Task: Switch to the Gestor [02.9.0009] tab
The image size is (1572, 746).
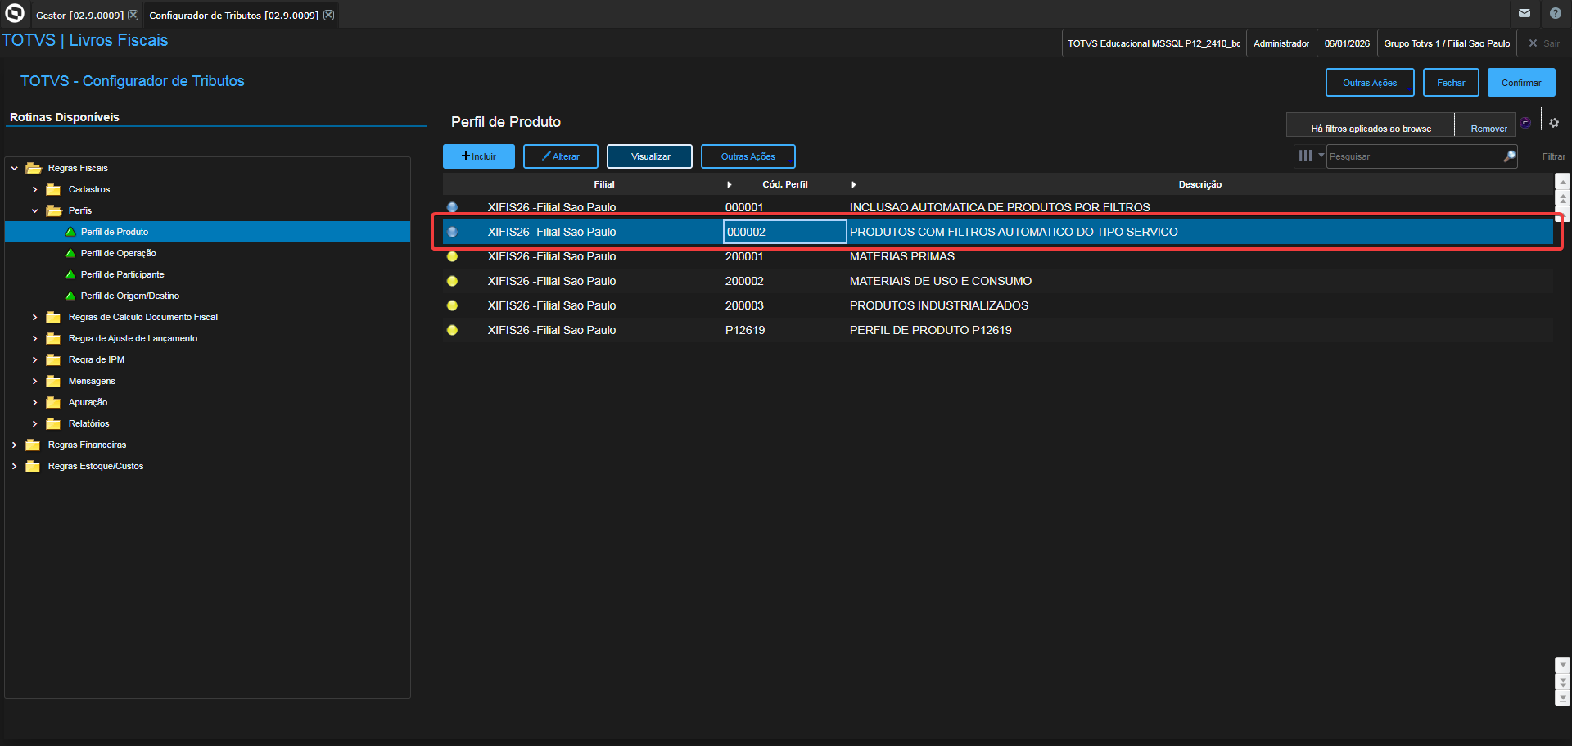Action: click(79, 15)
